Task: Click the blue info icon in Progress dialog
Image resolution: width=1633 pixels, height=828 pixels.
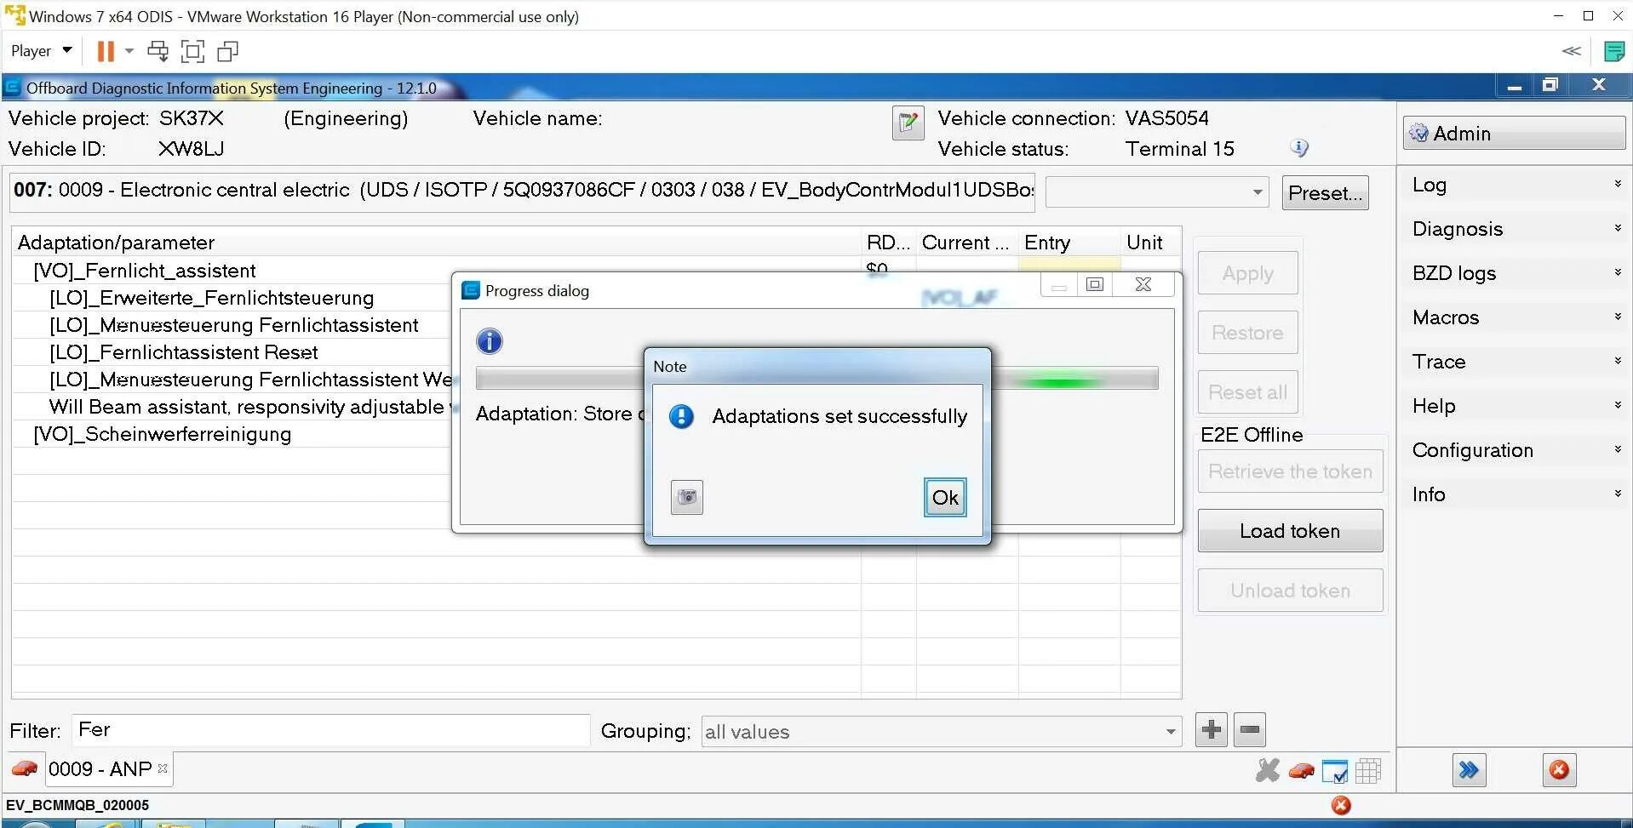Action: [x=490, y=341]
